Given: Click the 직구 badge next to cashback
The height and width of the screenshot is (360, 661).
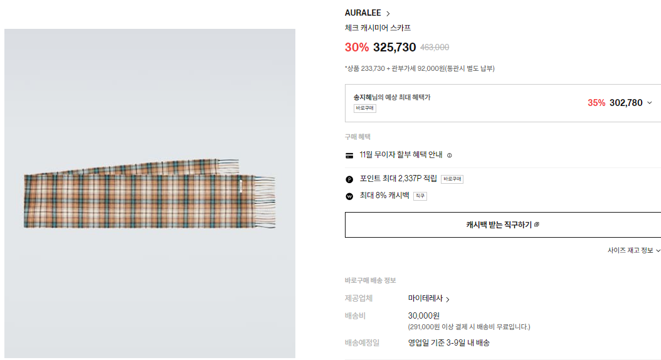Looking at the screenshot, I should coord(420,196).
